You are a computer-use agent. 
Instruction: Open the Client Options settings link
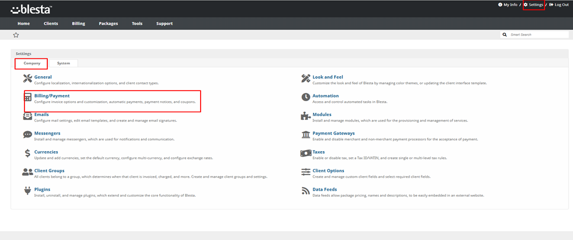(328, 171)
